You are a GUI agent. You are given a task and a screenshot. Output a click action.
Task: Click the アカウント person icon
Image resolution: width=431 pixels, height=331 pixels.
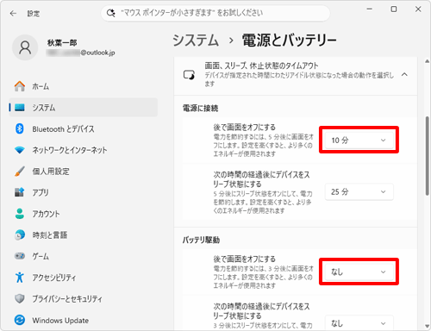20,214
